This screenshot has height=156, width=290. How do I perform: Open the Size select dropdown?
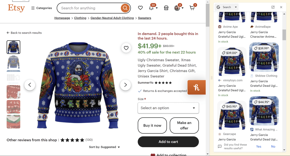[168, 108]
